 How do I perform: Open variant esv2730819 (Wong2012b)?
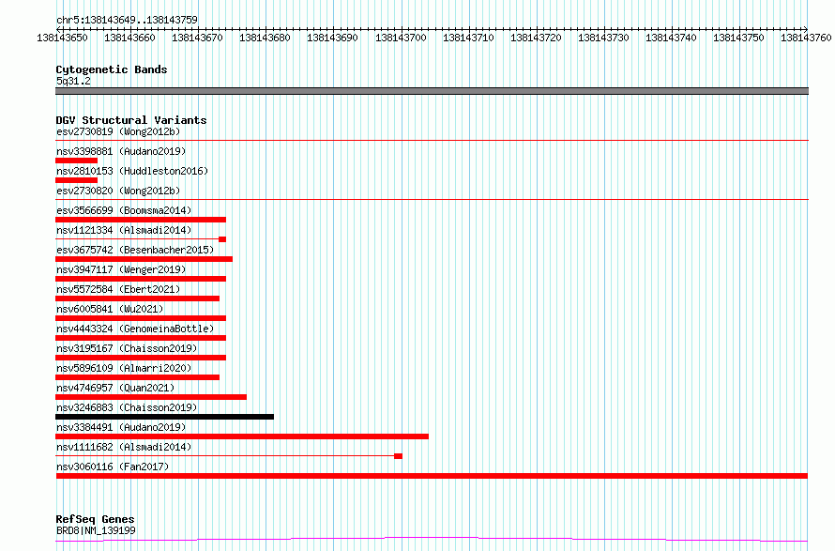pyautogui.click(x=118, y=131)
